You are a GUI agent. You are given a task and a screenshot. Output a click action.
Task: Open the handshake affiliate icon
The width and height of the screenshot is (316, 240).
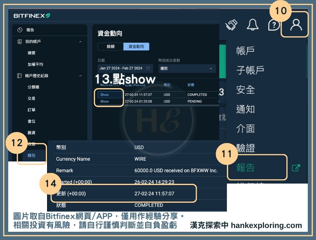[x=231, y=25]
